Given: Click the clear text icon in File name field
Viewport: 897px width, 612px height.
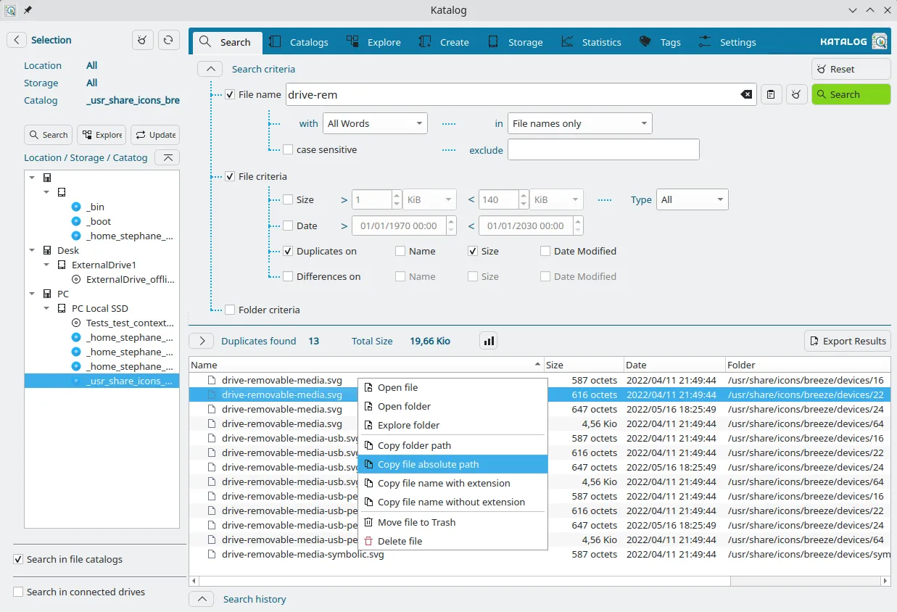Looking at the screenshot, I should tap(745, 94).
